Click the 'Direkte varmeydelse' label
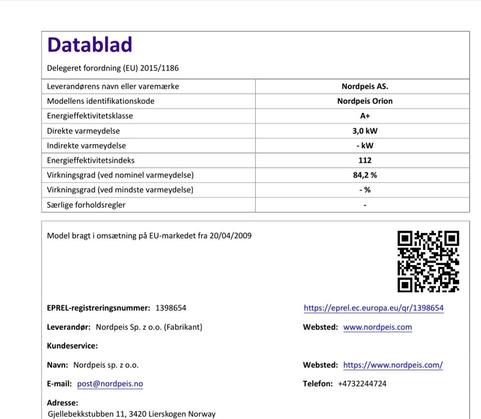This screenshot has width=481, height=419. [x=84, y=131]
